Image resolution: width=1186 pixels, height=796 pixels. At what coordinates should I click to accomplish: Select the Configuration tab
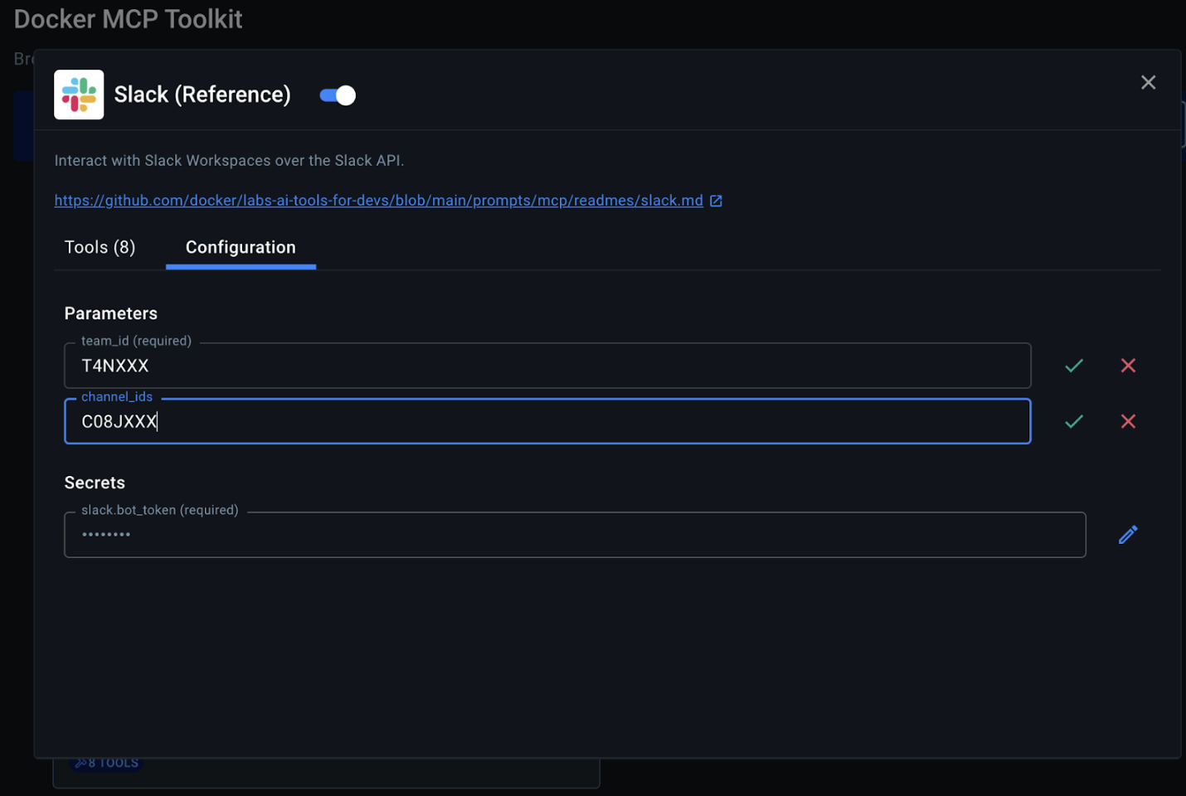click(x=241, y=247)
